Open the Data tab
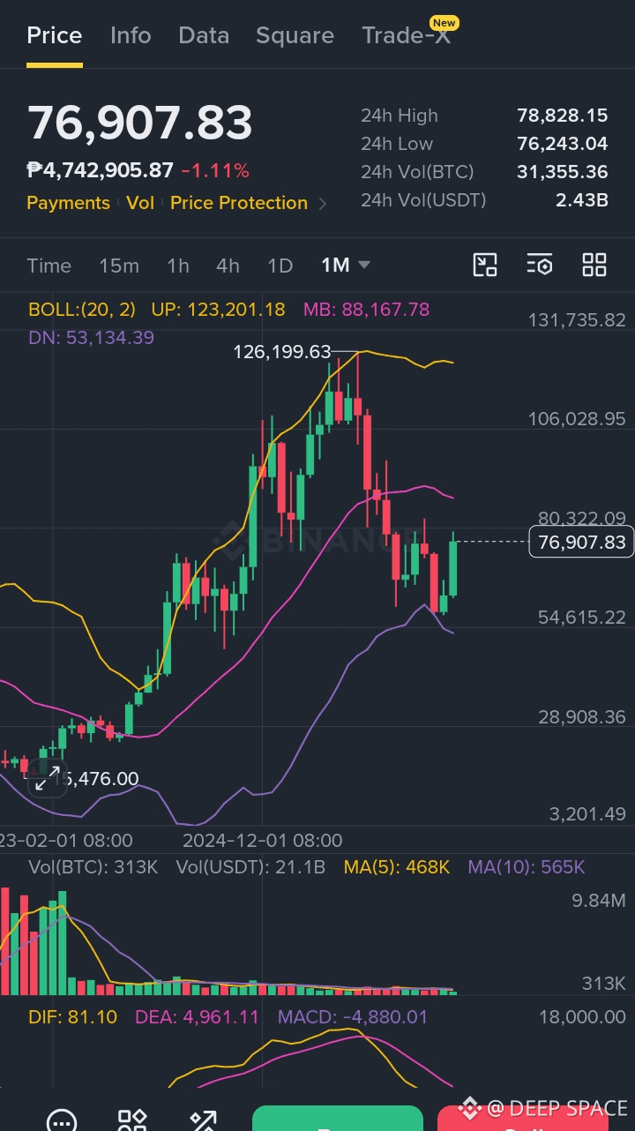This screenshot has width=635, height=1131. 204,35
